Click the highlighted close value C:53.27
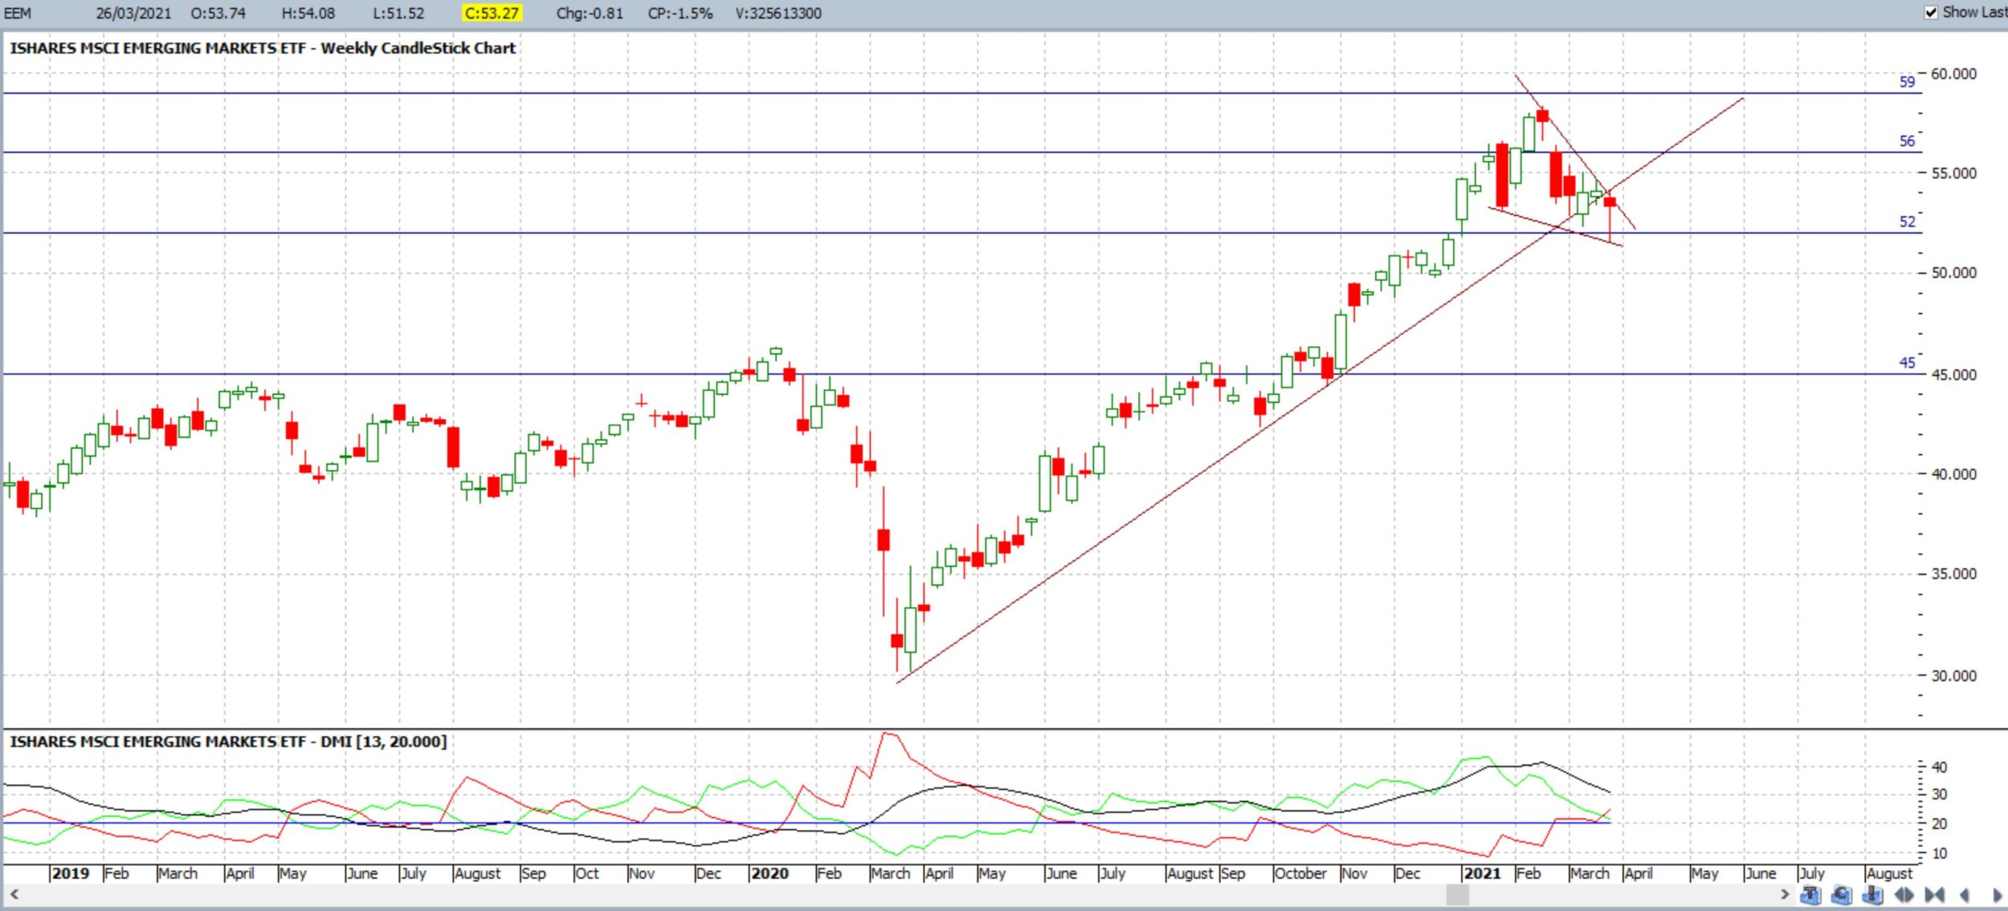Screen dimensions: 2008x911 tap(492, 13)
